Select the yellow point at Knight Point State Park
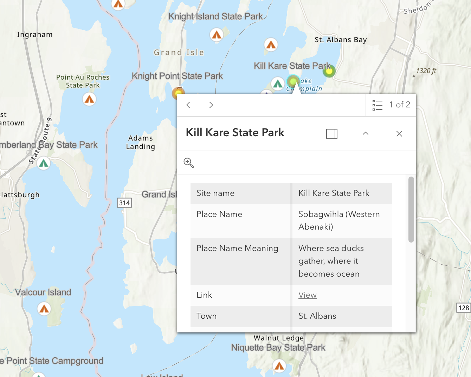The width and height of the screenshot is (471, 377). pyautogui.click(x=178, y=93)
